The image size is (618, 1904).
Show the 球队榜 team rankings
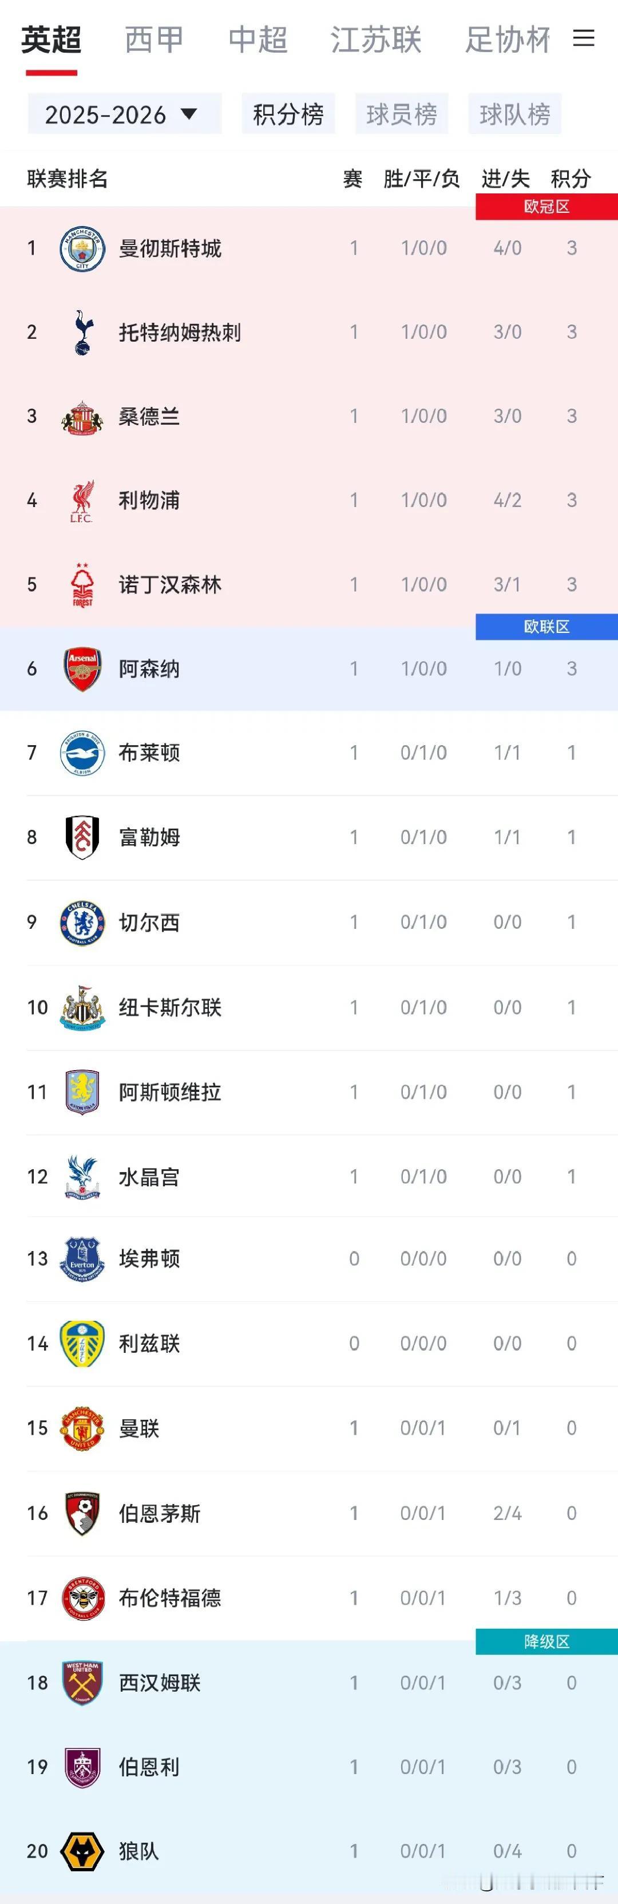pyautogui.click(x=514, y=114)
